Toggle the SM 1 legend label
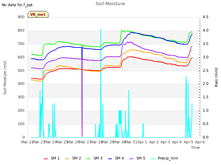The height and width of the screenshot is (165, 221). click(x=55, y=158)
